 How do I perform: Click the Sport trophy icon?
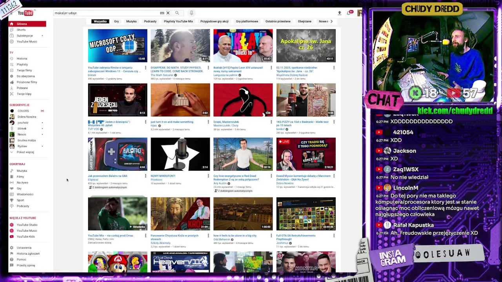tap(12, 200)
